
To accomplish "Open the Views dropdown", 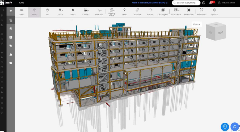I will point(196,24).
